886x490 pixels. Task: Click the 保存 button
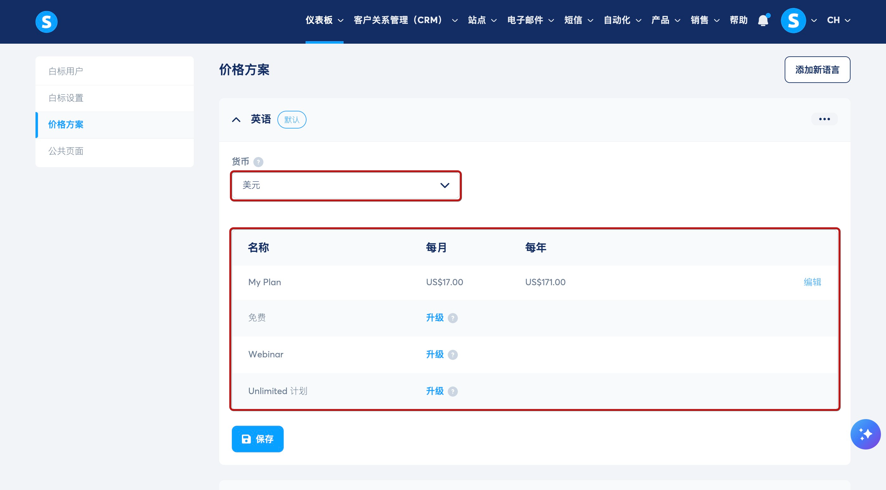click(x=257, y=439)
